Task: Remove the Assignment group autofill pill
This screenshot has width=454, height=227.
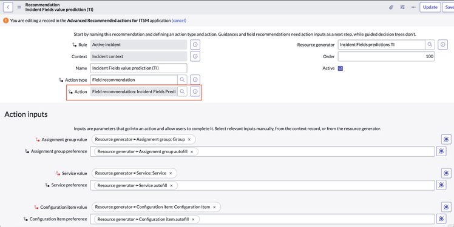Action: (x=192, y=151)
